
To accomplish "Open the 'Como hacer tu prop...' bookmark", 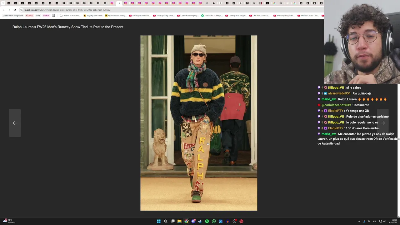I will [188, 16].
